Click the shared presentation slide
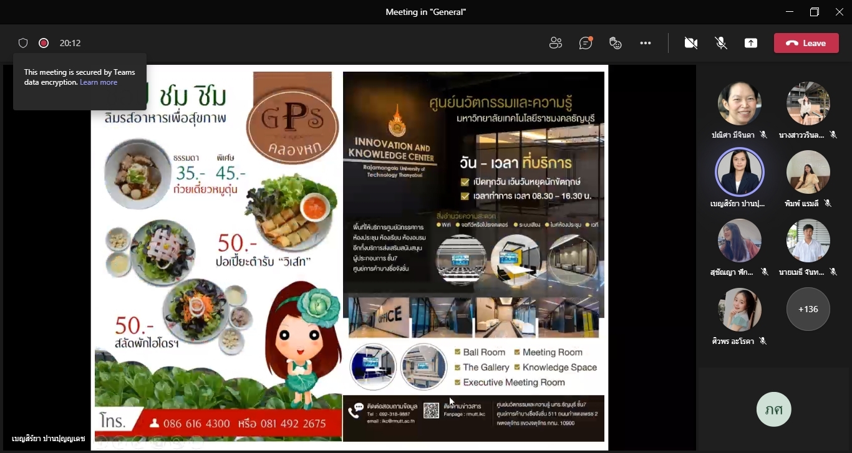 tap(349, 257)
